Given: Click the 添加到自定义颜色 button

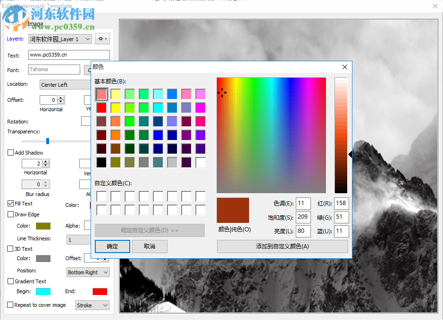Looking at the screenshot, I should [282, 246].
